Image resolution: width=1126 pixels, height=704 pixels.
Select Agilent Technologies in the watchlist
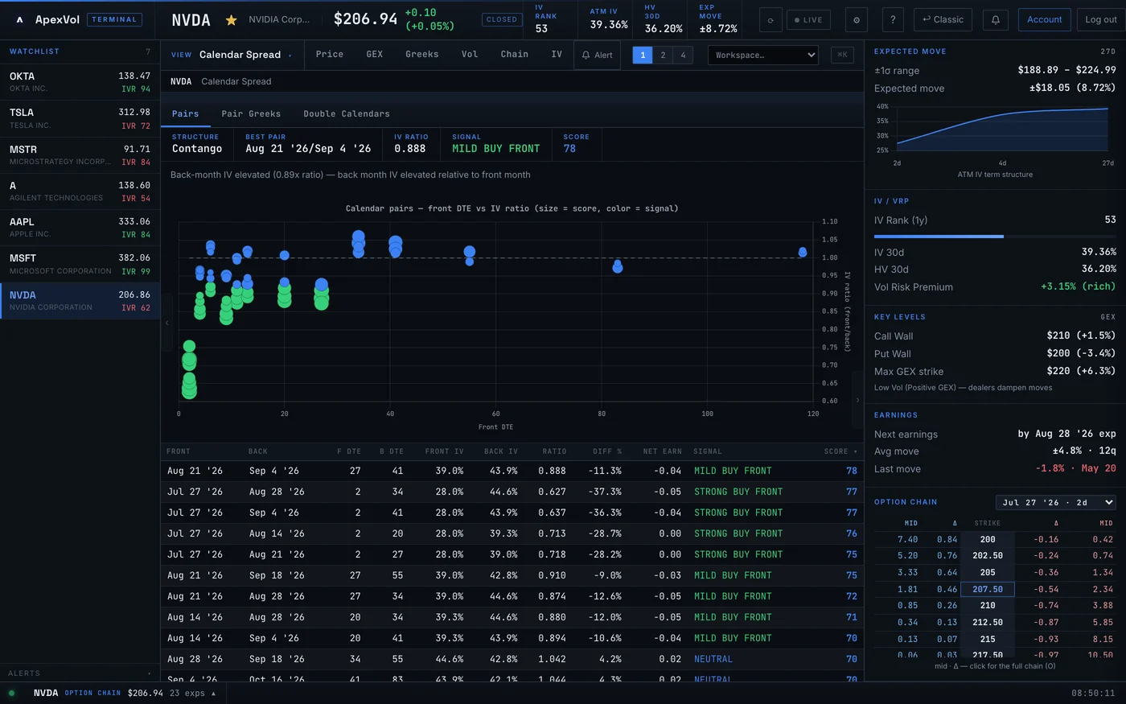[x=80, y=191]
